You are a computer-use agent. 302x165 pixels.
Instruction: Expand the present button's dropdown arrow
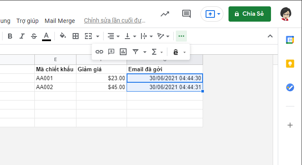pos(219,14)
